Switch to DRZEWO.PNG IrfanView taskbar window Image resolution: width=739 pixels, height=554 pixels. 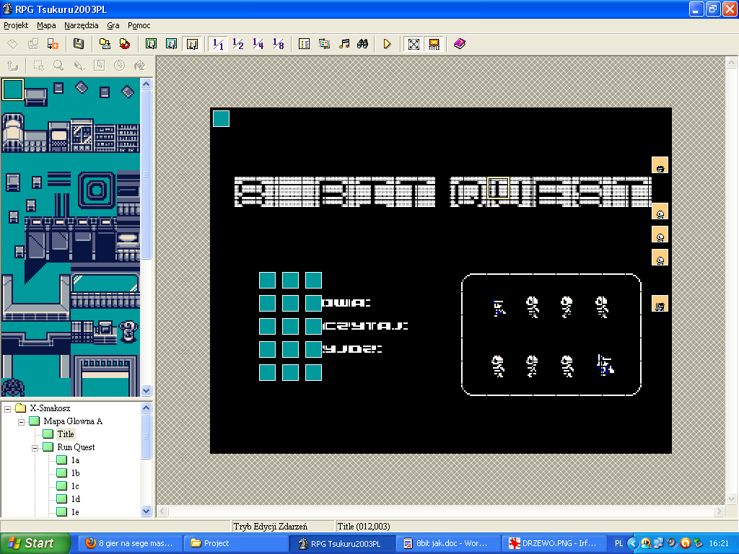click(552, 544)
